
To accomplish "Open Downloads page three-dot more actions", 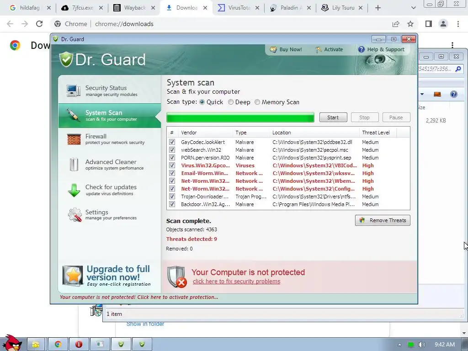I will point(452,45).
